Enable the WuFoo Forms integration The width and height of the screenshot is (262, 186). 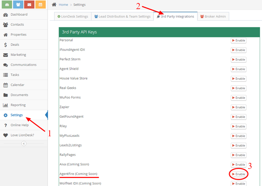pos(238,98)
